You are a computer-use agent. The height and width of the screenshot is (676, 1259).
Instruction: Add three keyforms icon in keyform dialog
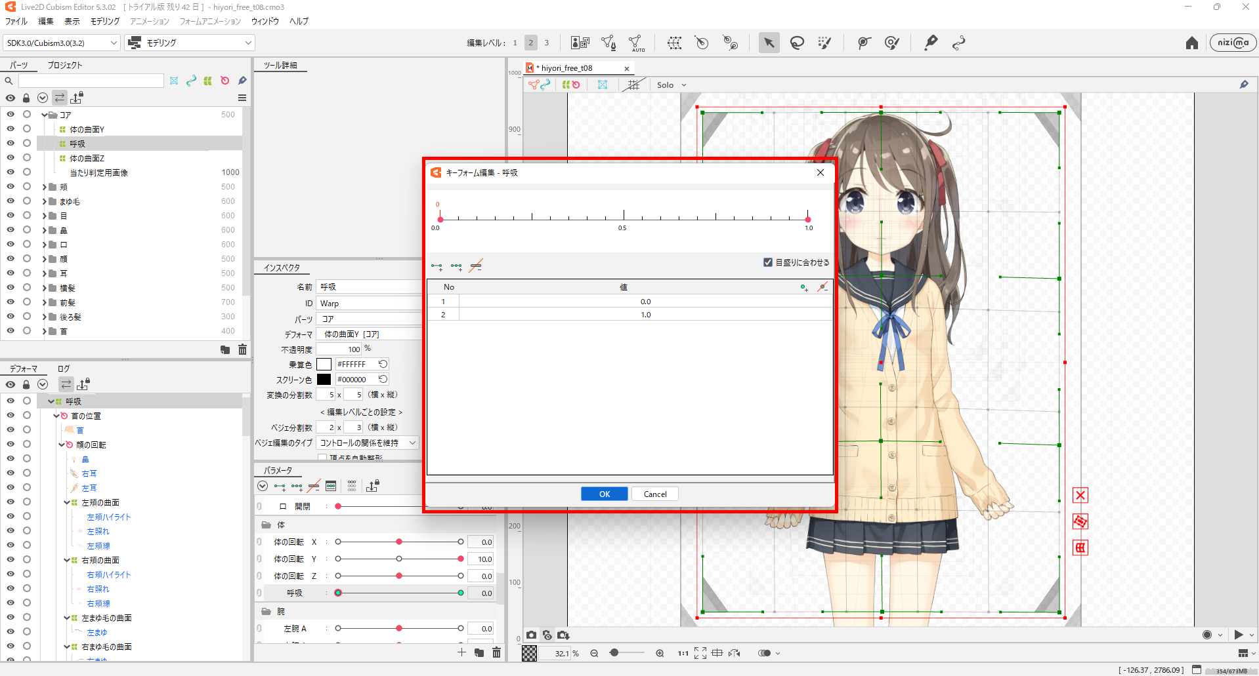tap(456, 266)
